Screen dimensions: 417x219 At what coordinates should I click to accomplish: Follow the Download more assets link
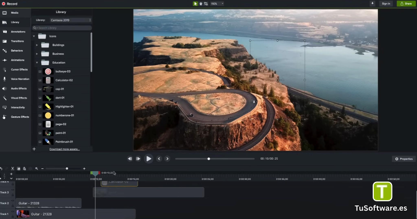pyautogui.click(x=64, y=149)
